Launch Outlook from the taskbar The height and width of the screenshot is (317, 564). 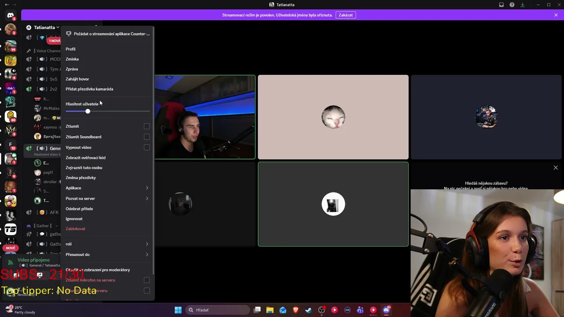pos(283,310)
